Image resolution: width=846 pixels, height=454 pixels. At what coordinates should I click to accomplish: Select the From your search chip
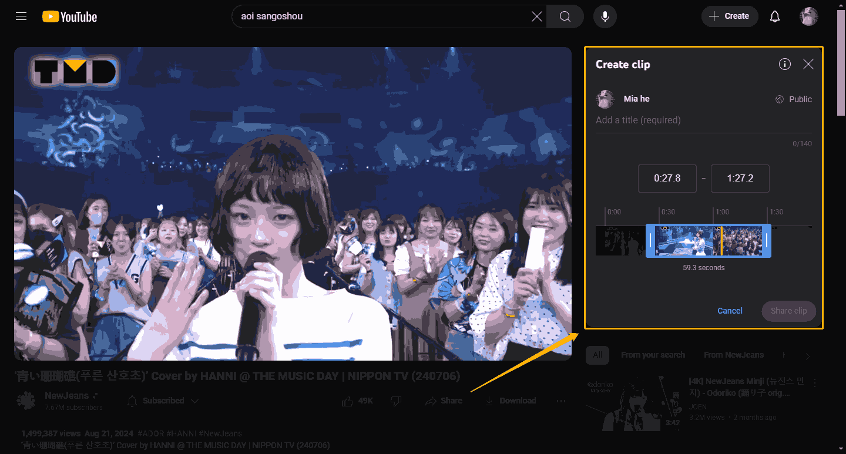pyautogui.click(x=653, y=355)
